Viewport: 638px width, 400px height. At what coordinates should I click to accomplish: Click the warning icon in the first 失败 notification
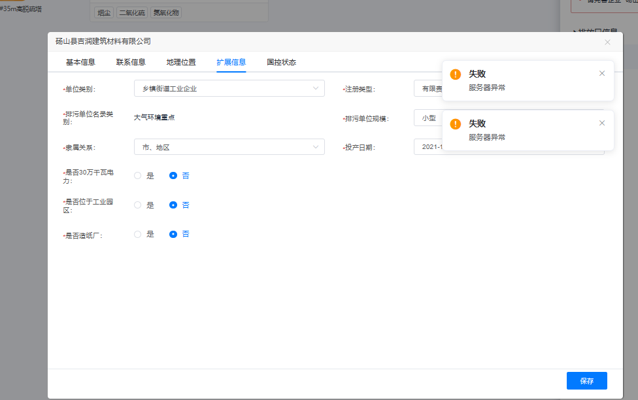[x=456, y=75]
